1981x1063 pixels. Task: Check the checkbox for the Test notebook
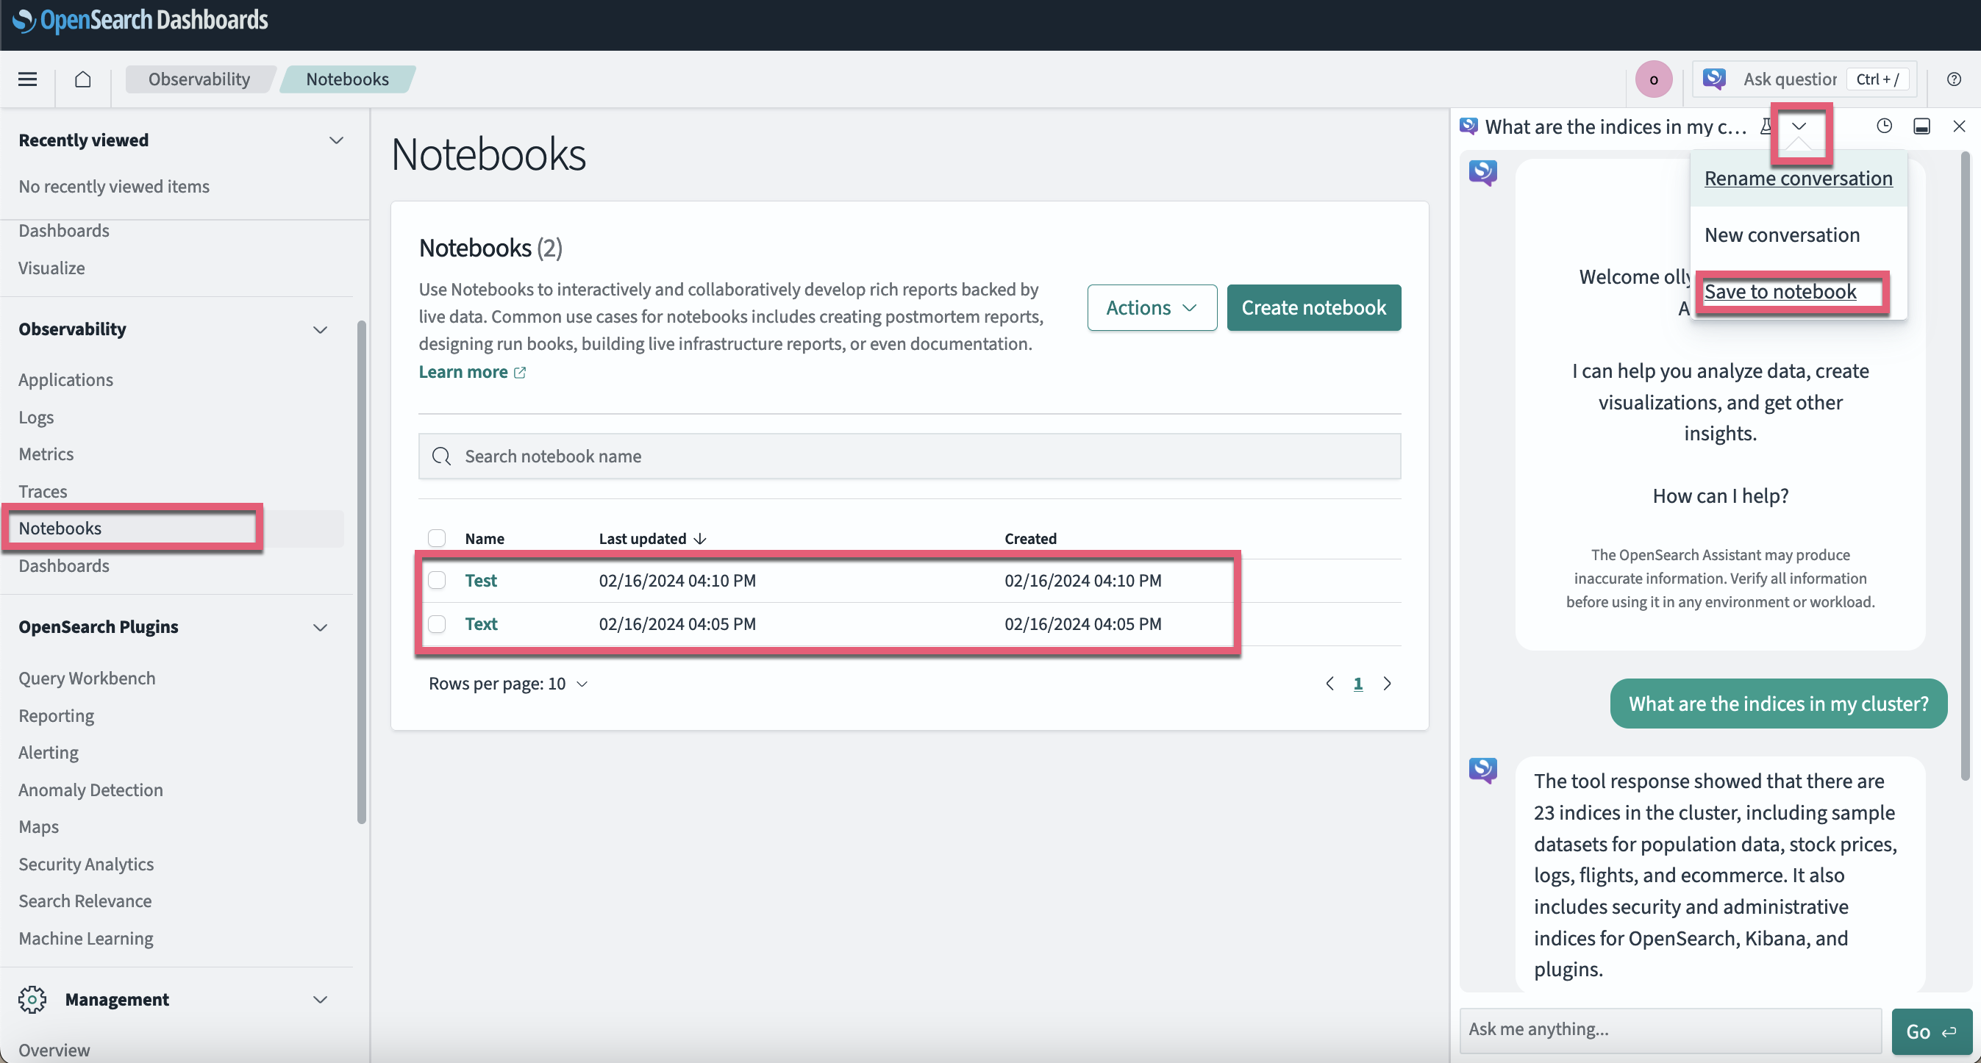[x=437, y=580]
